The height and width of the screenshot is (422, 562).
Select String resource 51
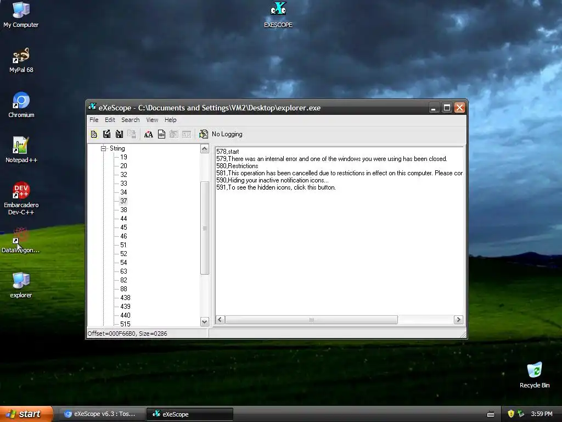tap(123, 245)
